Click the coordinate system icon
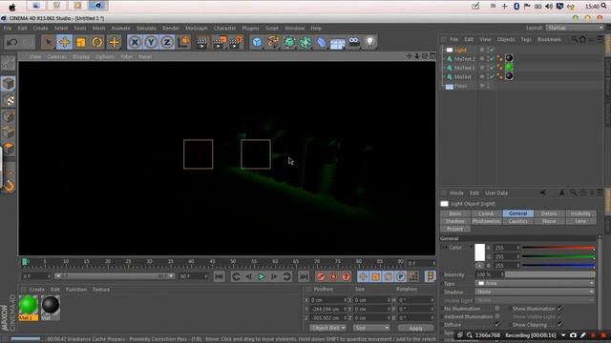 [183, 42]
